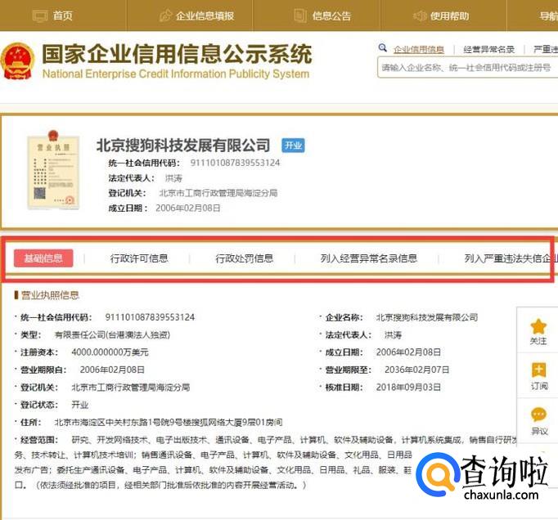Click the 关注 star icon

pyautogui.click(x=538, y=326)
